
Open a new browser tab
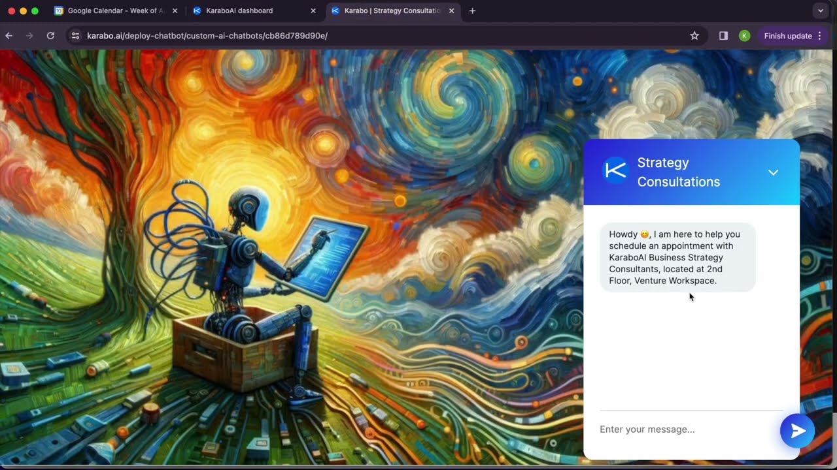pos(472,10)
